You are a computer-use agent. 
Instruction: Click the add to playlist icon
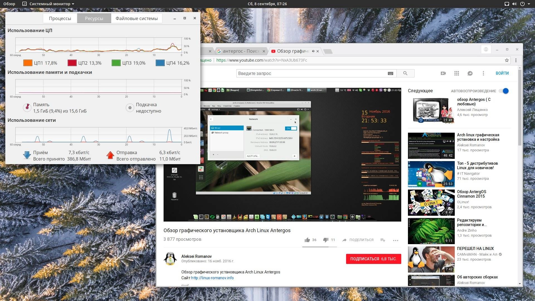383,240
